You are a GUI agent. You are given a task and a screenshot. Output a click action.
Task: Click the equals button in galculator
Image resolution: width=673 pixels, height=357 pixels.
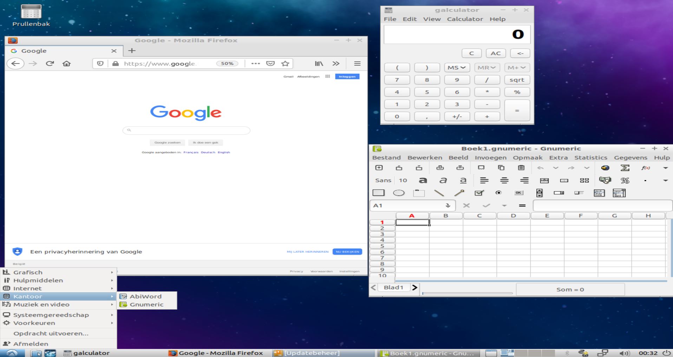click(x=517, y=110)
